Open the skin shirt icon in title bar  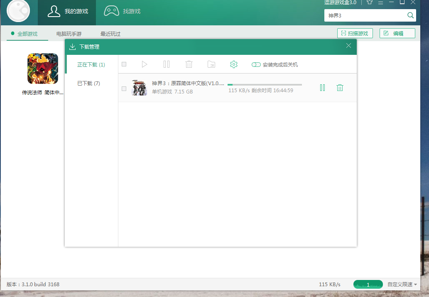click(369, 2)
